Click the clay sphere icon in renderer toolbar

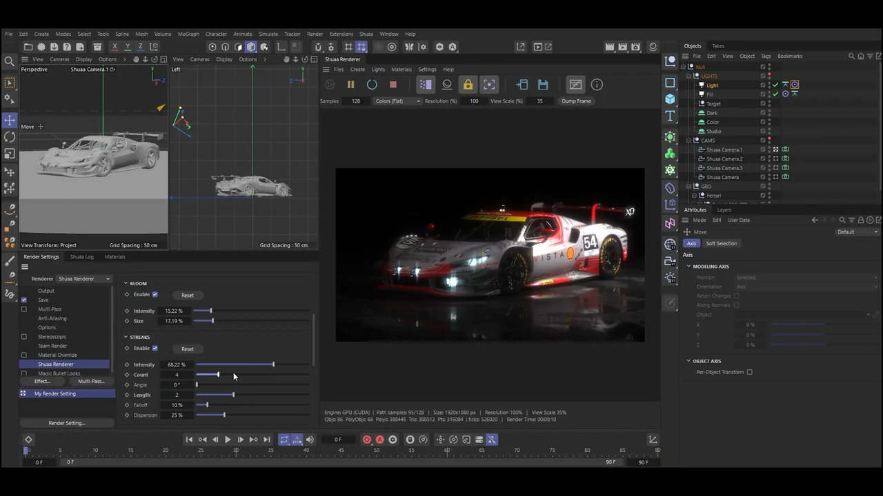447,85
